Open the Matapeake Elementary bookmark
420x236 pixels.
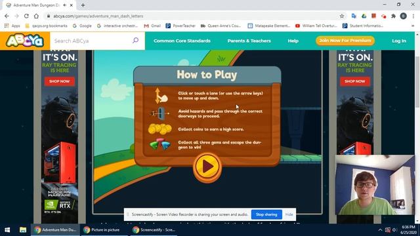(268, 26)
